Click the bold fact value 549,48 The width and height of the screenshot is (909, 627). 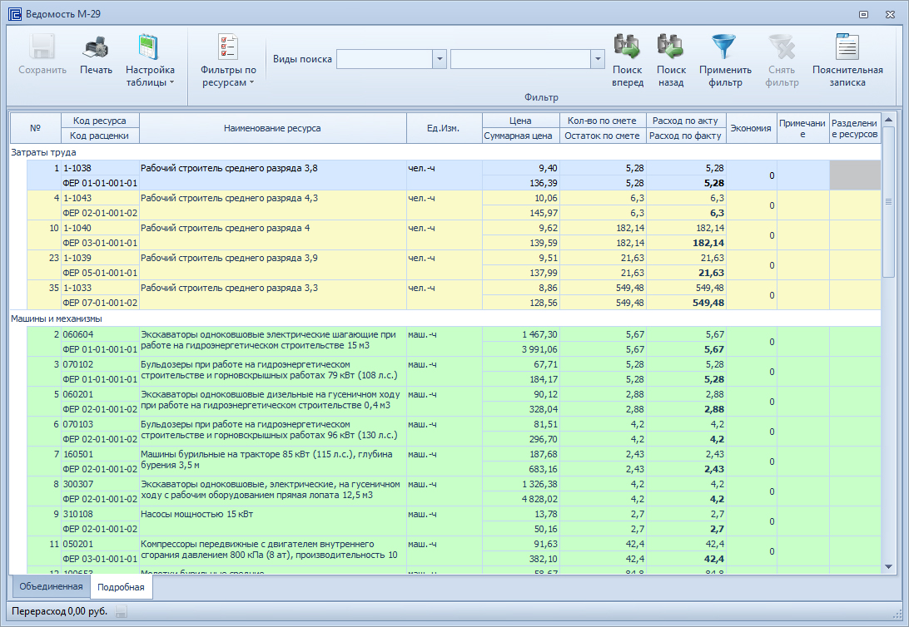tap(708, 303)
